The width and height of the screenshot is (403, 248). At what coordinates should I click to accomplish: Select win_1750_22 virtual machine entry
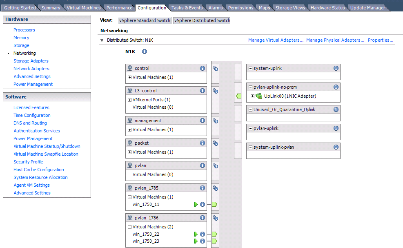coord(146,234)
